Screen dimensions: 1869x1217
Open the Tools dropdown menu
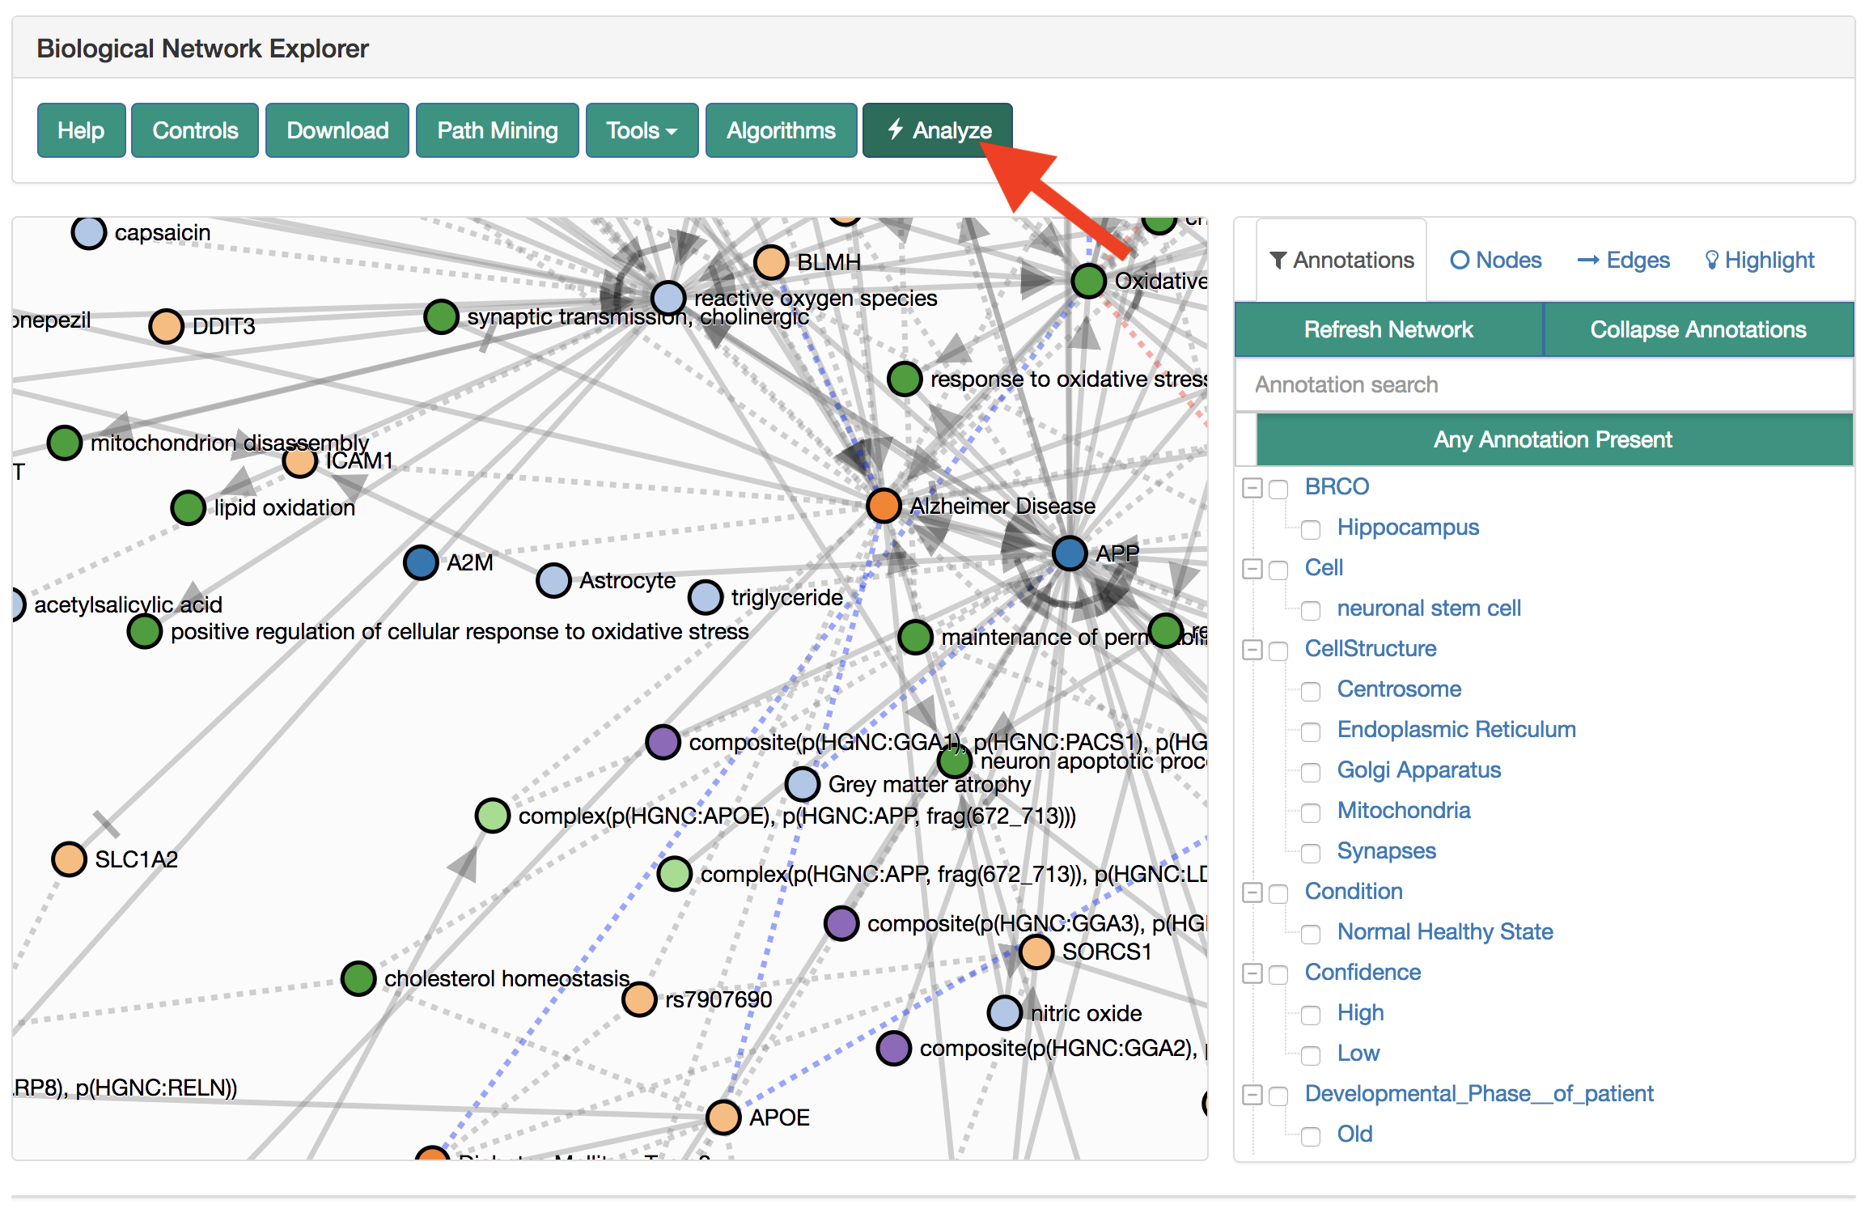tap(641, 130)
